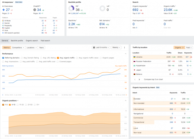Enable the Avg. impressions checkbox
Screen dimensions: 194x139
(x=3, y=62)
